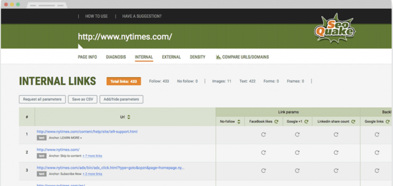Viewport: 393px width, 186px height.
Task: Load Google +1 for ie9-support.html row
Action: pos(297,135)
